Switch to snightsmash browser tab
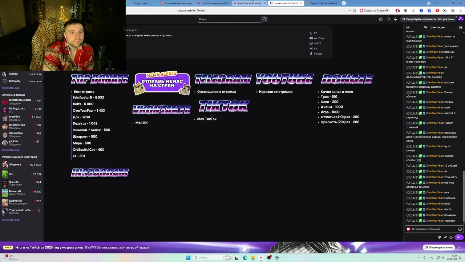 click(x=141, y=3)
